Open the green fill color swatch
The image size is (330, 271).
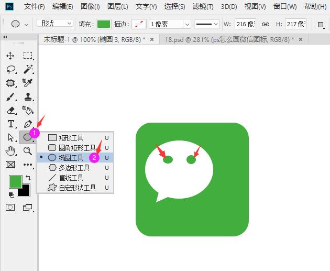104,24
